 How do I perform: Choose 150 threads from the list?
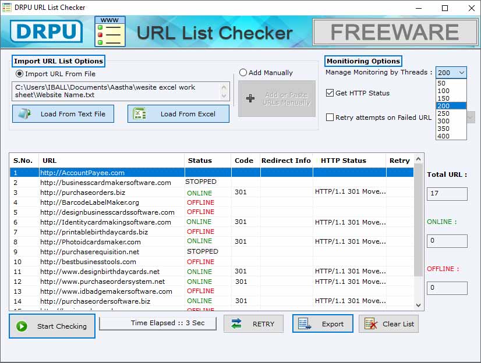click(451, 98)
